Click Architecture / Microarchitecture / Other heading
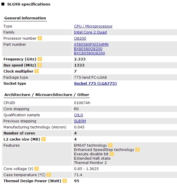 (x=47, y=95)
